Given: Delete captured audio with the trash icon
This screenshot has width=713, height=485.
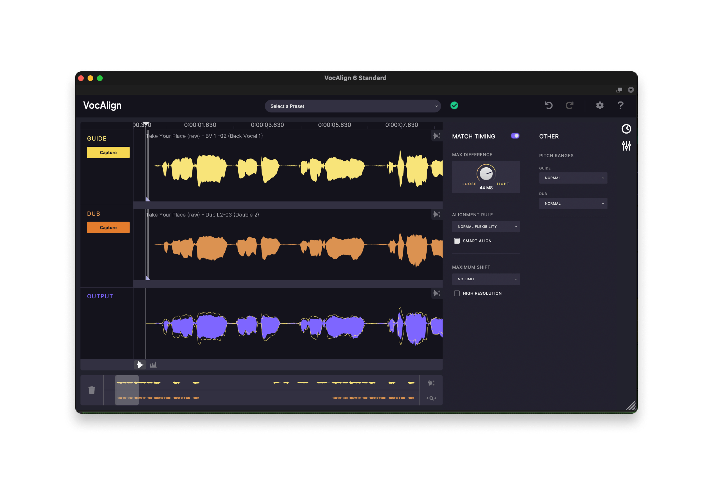Looking at the screenshot, I should (x=92, y=390).
